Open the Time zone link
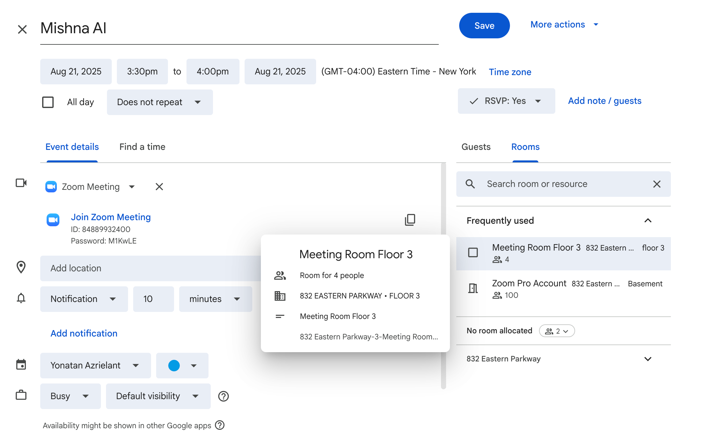 (510, 72)
